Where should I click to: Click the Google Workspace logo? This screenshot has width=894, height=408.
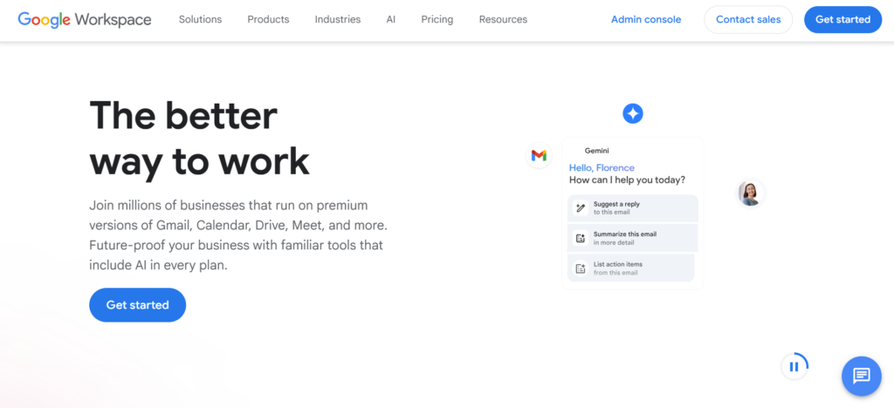tap(86, 19)
